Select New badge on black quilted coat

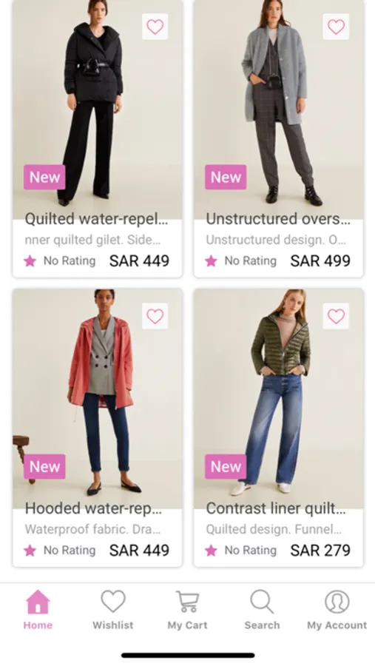coord(44,177)
